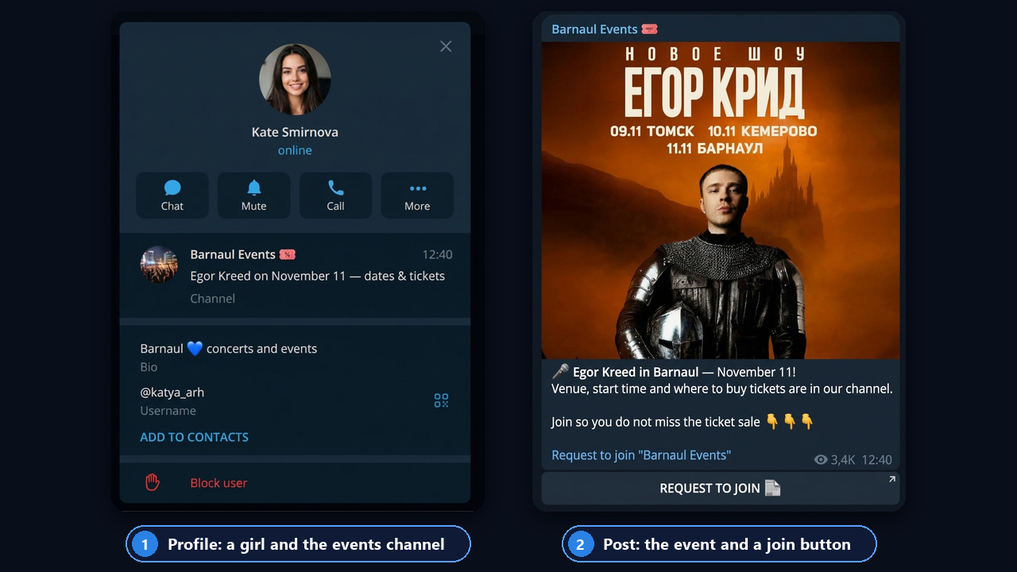Click the 'Egor Kreed in Barnaul' bold text
This screenshot has height=572, width=1017.
point(636,372)
